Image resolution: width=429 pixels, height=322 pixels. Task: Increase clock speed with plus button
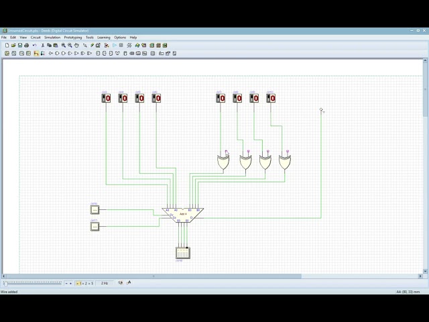pos(70,283)
